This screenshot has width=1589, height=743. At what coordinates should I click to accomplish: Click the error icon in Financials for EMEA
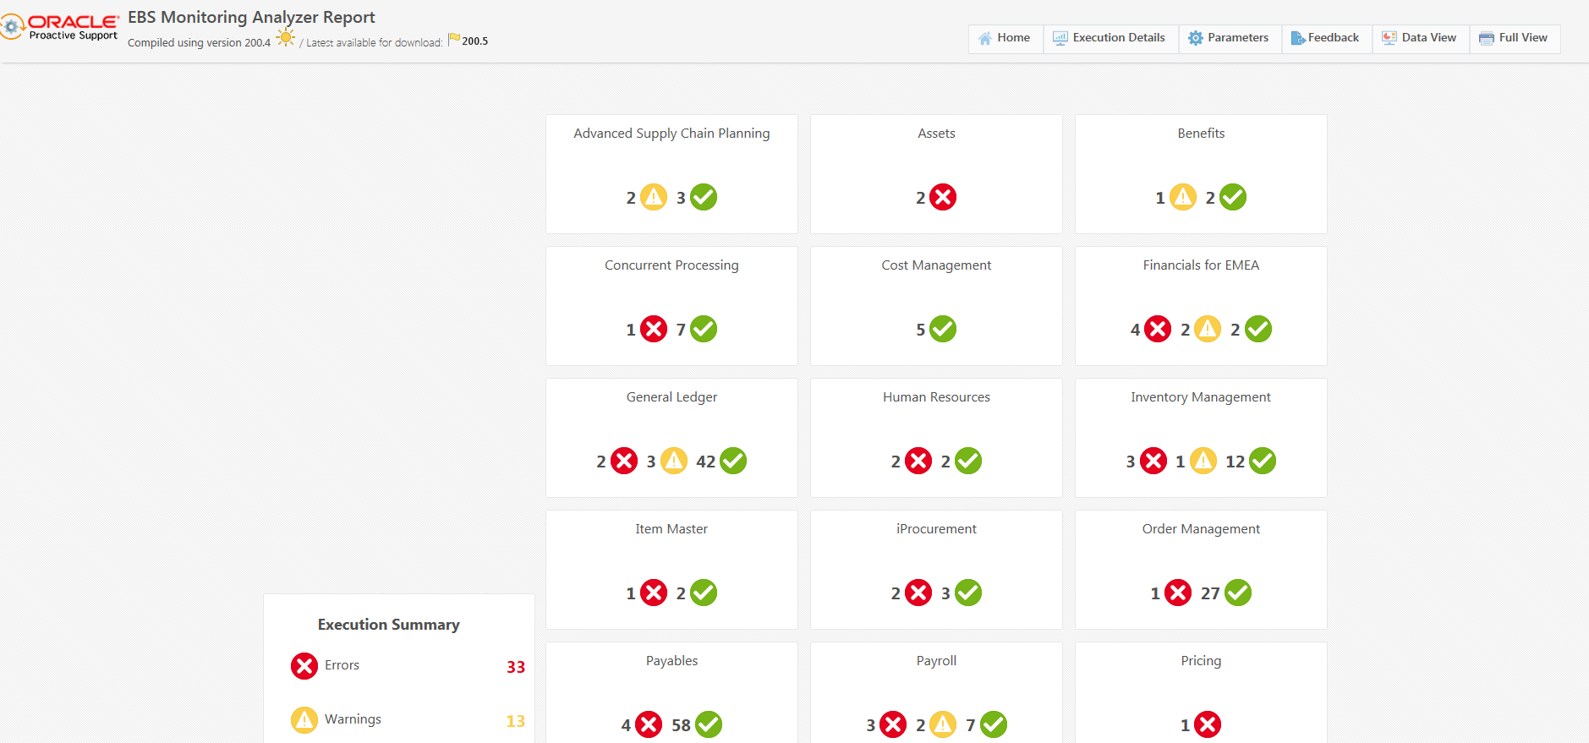coord(1158,329)
